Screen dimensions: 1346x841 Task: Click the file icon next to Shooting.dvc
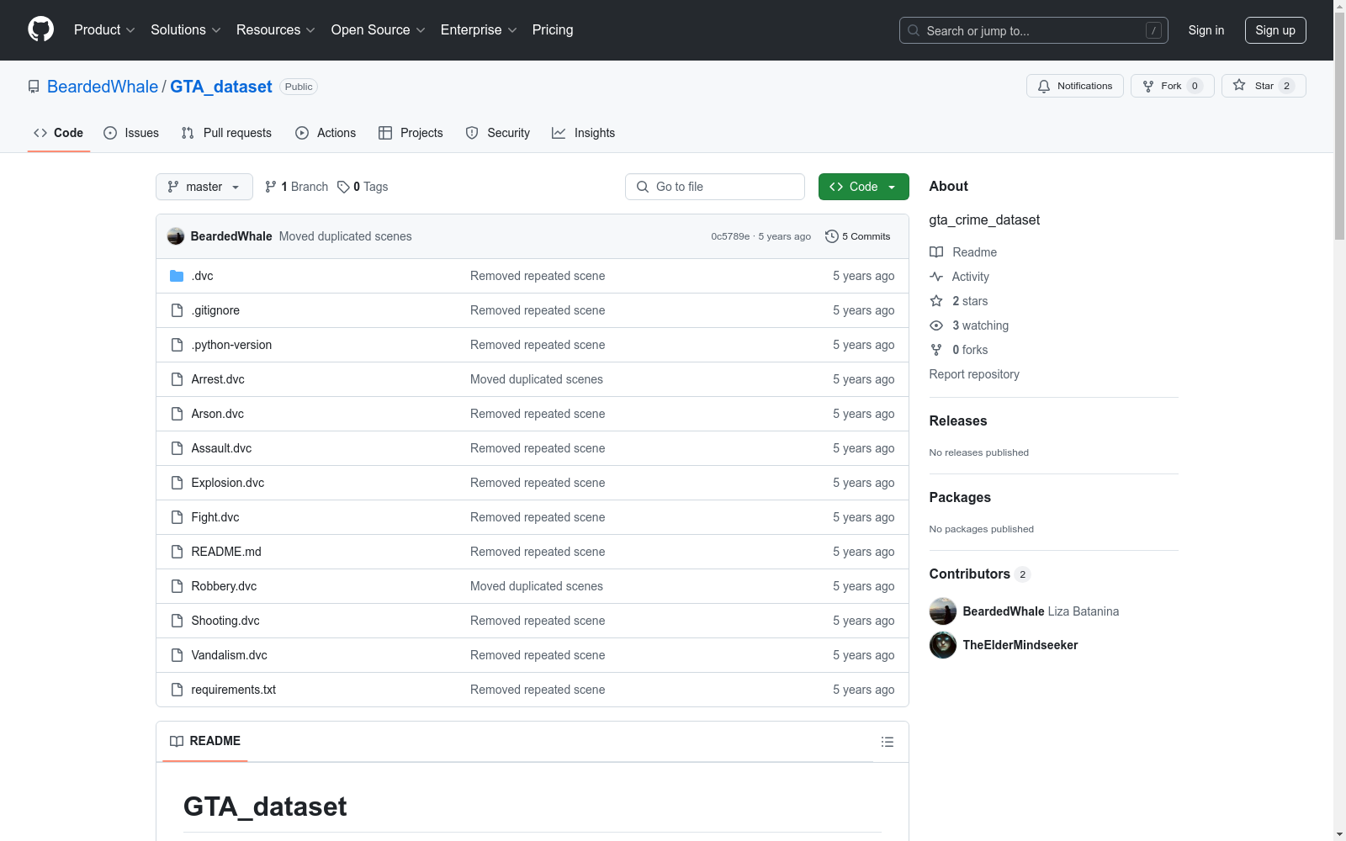[x=177, y=621]
